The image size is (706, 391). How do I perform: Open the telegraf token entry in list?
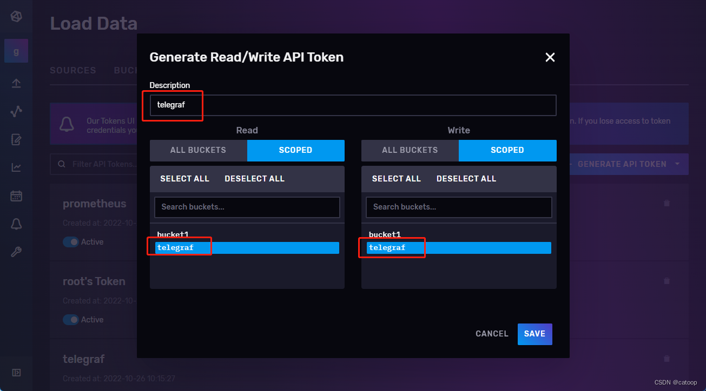click(x=84, y=359)
